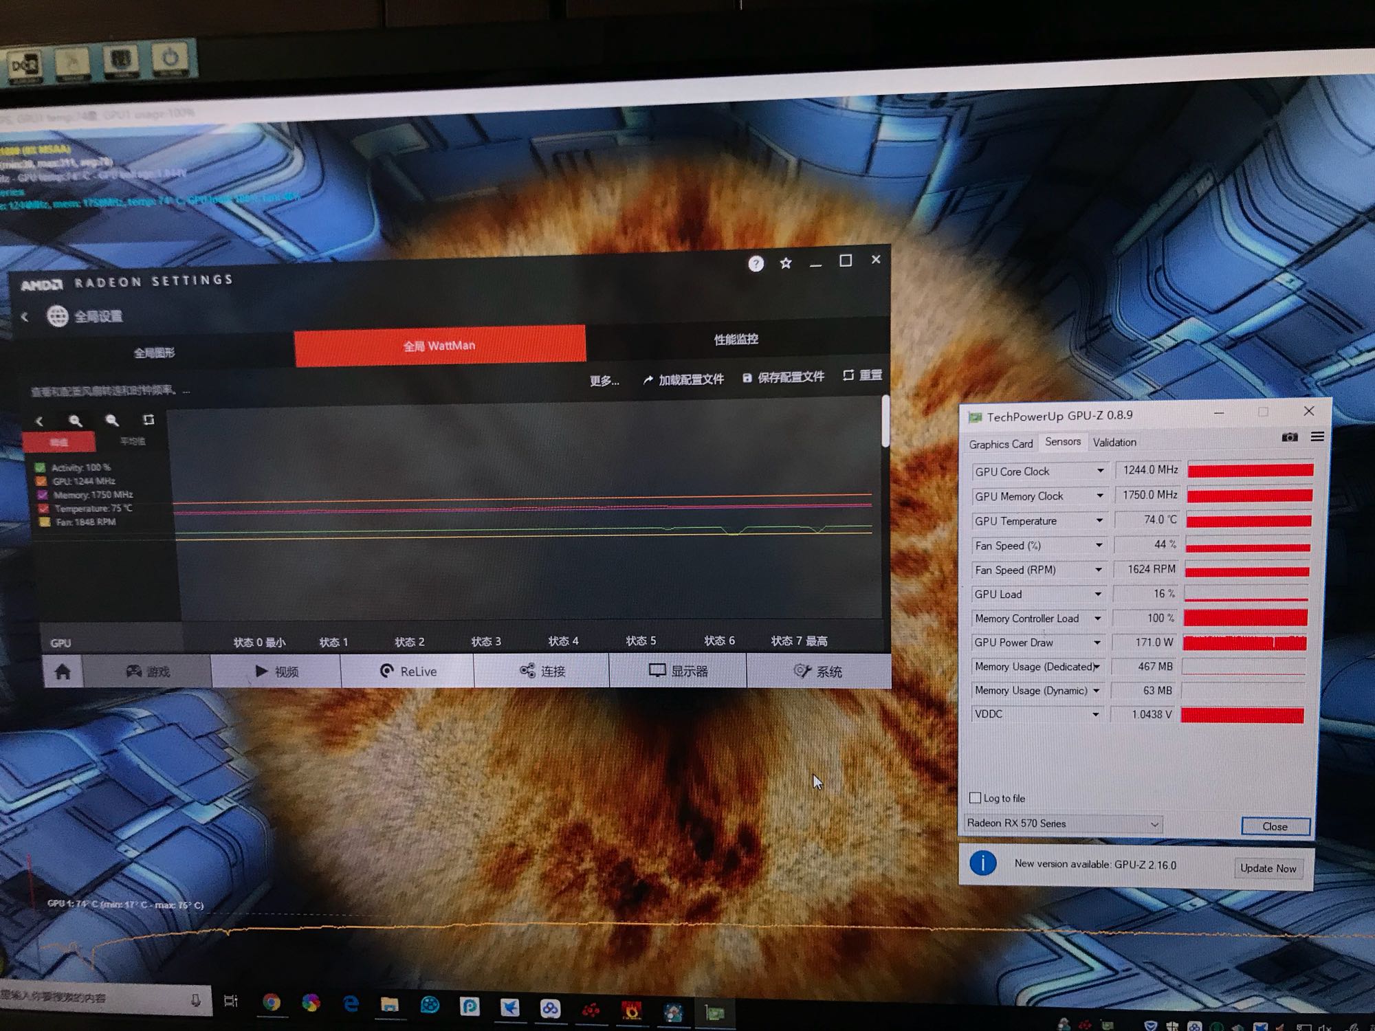Reset the WattMan graph view
The image size is (1375, 1031).
[148, 419]
